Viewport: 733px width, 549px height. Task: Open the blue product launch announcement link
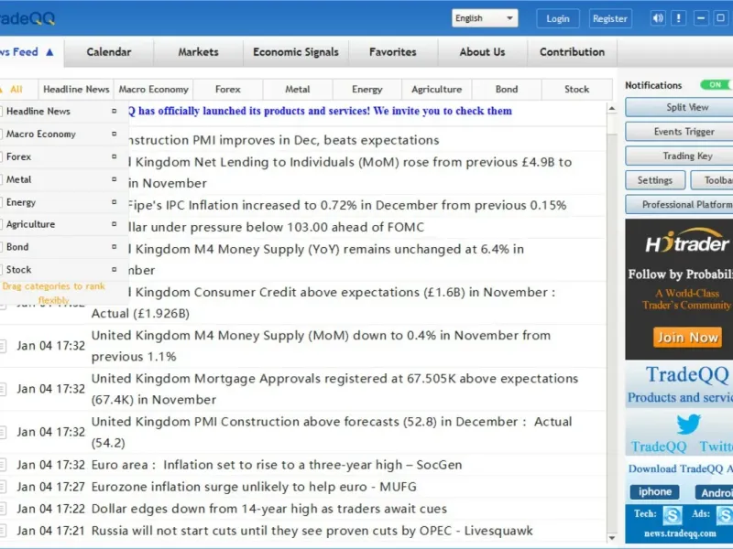pos(320,111)
